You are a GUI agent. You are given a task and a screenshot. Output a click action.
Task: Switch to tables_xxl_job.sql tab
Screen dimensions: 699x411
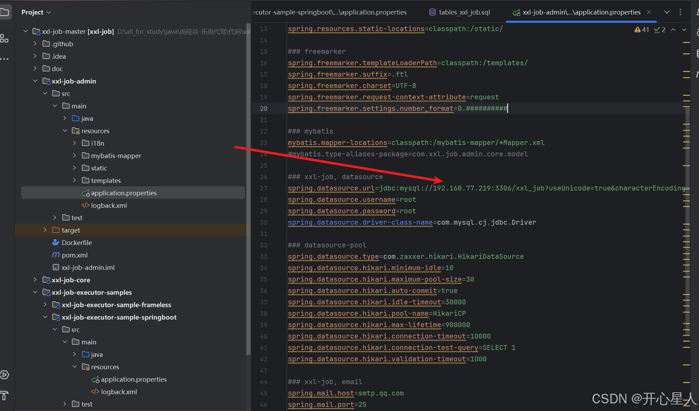(460, 12)
